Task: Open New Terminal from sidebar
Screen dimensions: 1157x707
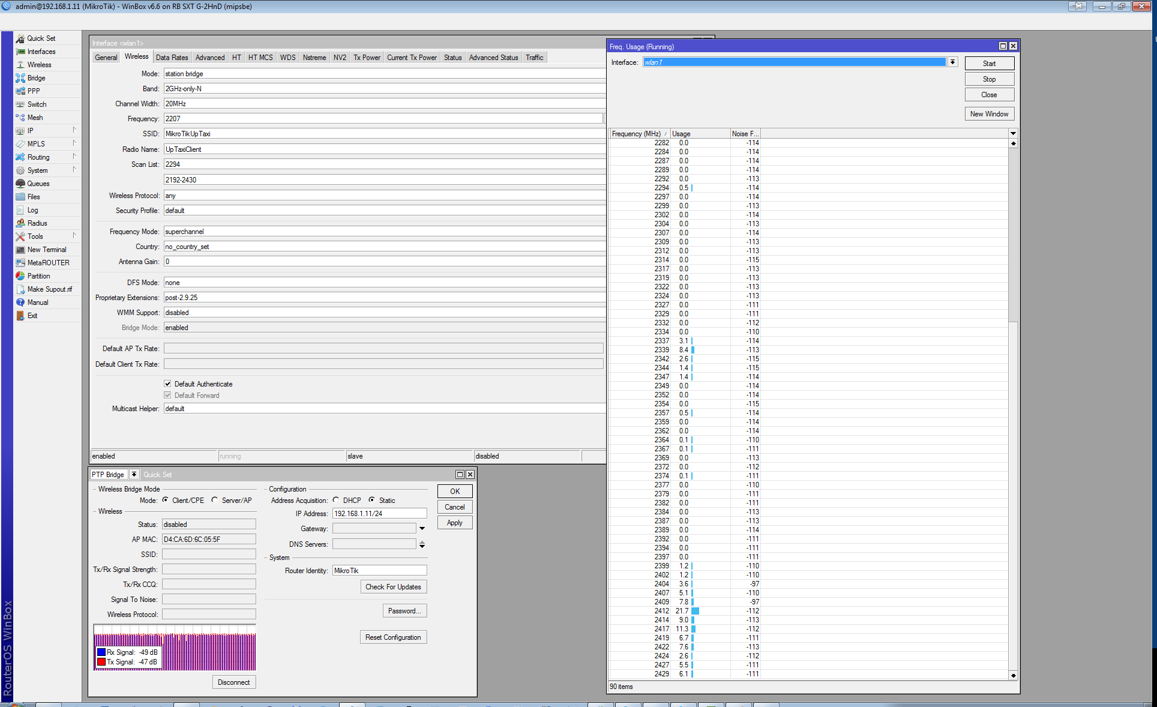Action: pos(46,250)
